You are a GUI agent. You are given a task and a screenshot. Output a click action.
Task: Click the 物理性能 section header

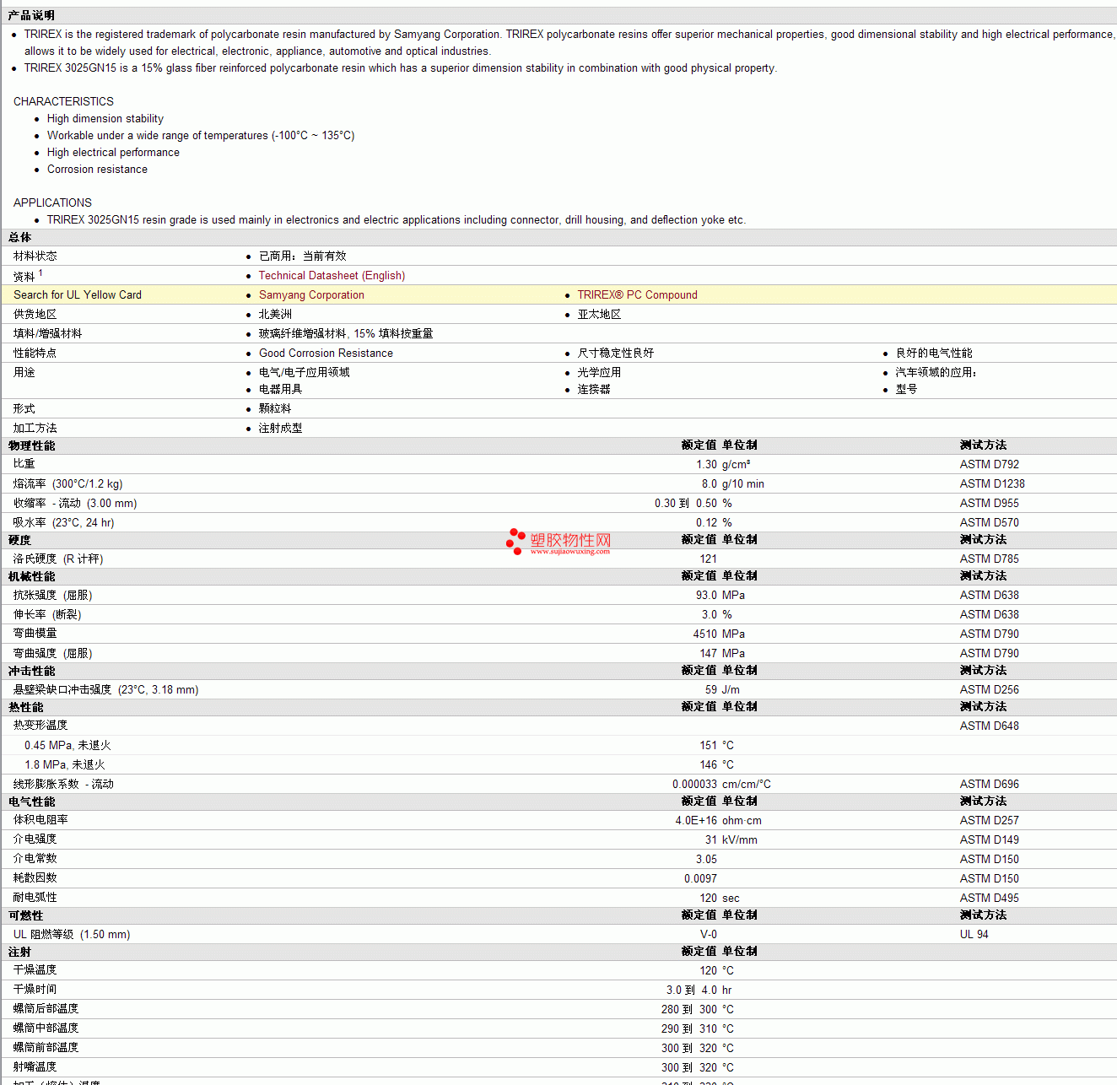31,446
